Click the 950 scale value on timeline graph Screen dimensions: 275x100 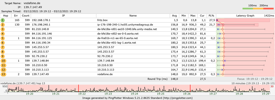click(5, 86)
